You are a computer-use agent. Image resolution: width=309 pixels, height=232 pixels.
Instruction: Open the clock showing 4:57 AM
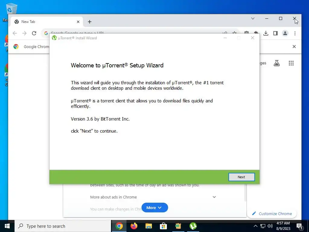click(283, 226)
